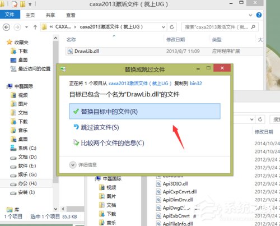Open 系统 (C:) drive

24,148
